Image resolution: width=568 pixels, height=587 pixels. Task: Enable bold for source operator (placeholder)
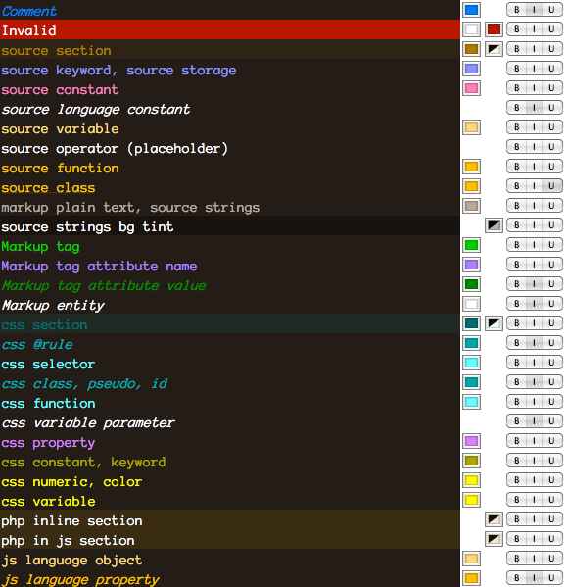pyautogui.click(x=517, y=147)
